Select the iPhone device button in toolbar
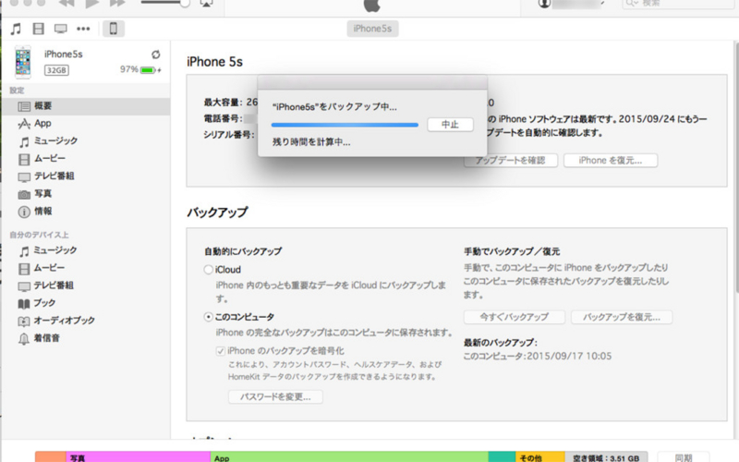Viewport: 739px width, 462px height. click(x=114, y=29)
